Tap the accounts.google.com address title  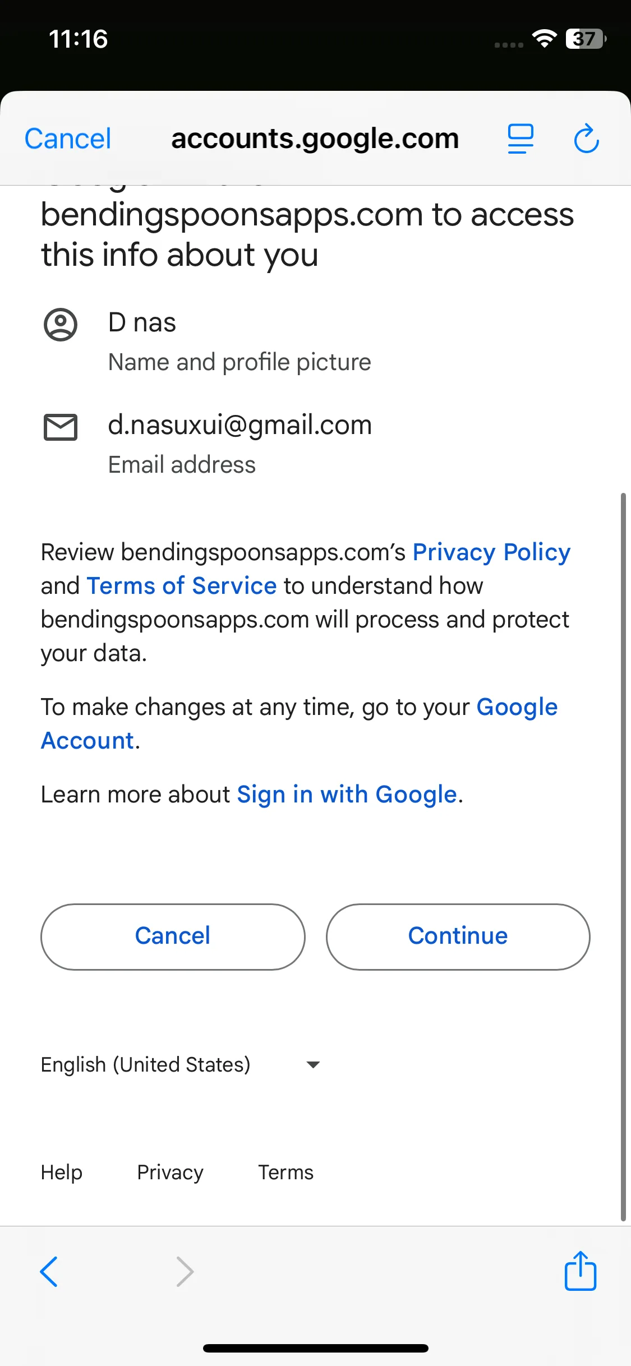[315, 139]
